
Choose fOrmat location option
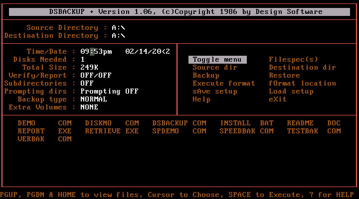pyautogui.click(x=302, y=84)
